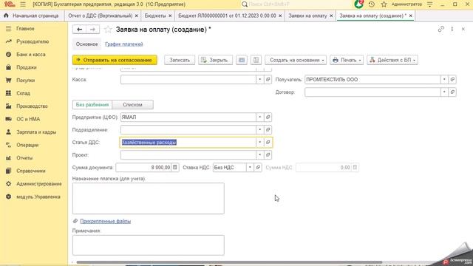Open модуль Управленка section
The image size is (473, 266).
[x=38, y=197]
